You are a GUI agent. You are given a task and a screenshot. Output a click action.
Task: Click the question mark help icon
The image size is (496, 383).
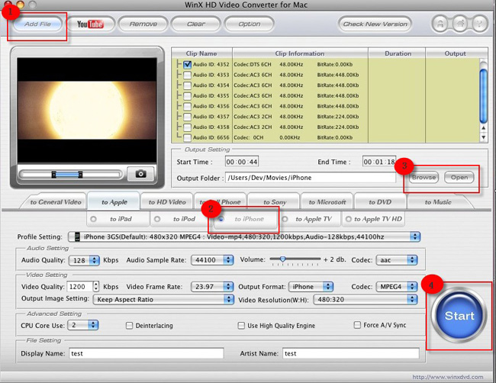click(479, 24)
